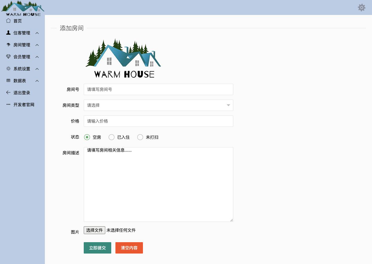
Task: Open 房间管理 menu
Action: [22, 45]
